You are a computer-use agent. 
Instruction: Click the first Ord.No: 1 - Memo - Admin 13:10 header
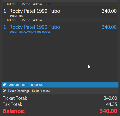click(28, 4)
